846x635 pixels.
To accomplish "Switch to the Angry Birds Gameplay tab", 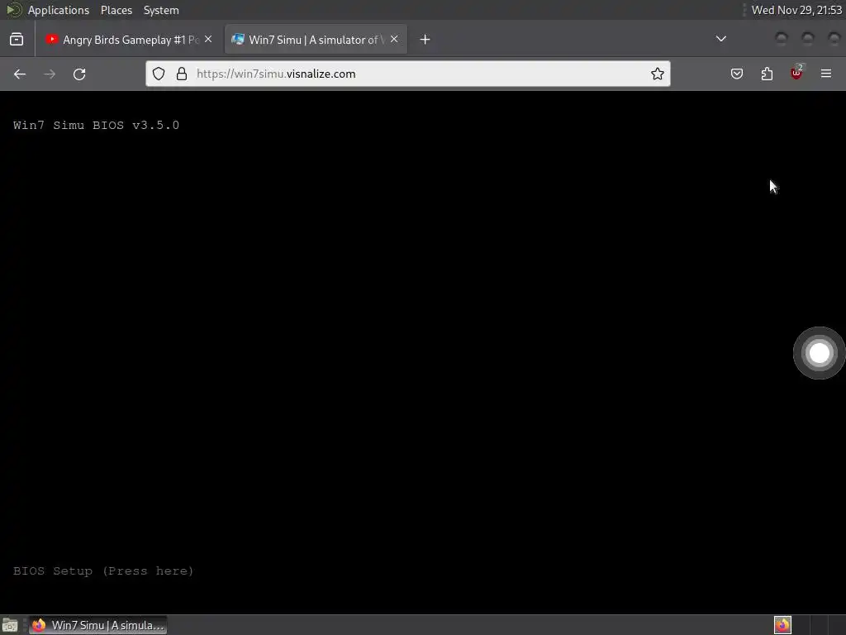I will pos(129,40).
